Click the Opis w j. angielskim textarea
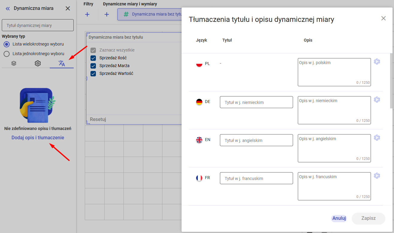Image resolution: width=394 pixels, height=233 pixels. pos(334,148)
